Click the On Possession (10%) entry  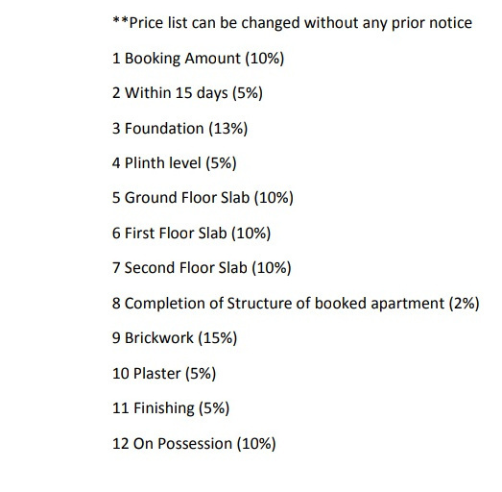click(194, 444)
